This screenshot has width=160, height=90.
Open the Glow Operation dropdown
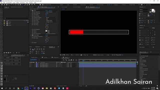pos(51,19)
